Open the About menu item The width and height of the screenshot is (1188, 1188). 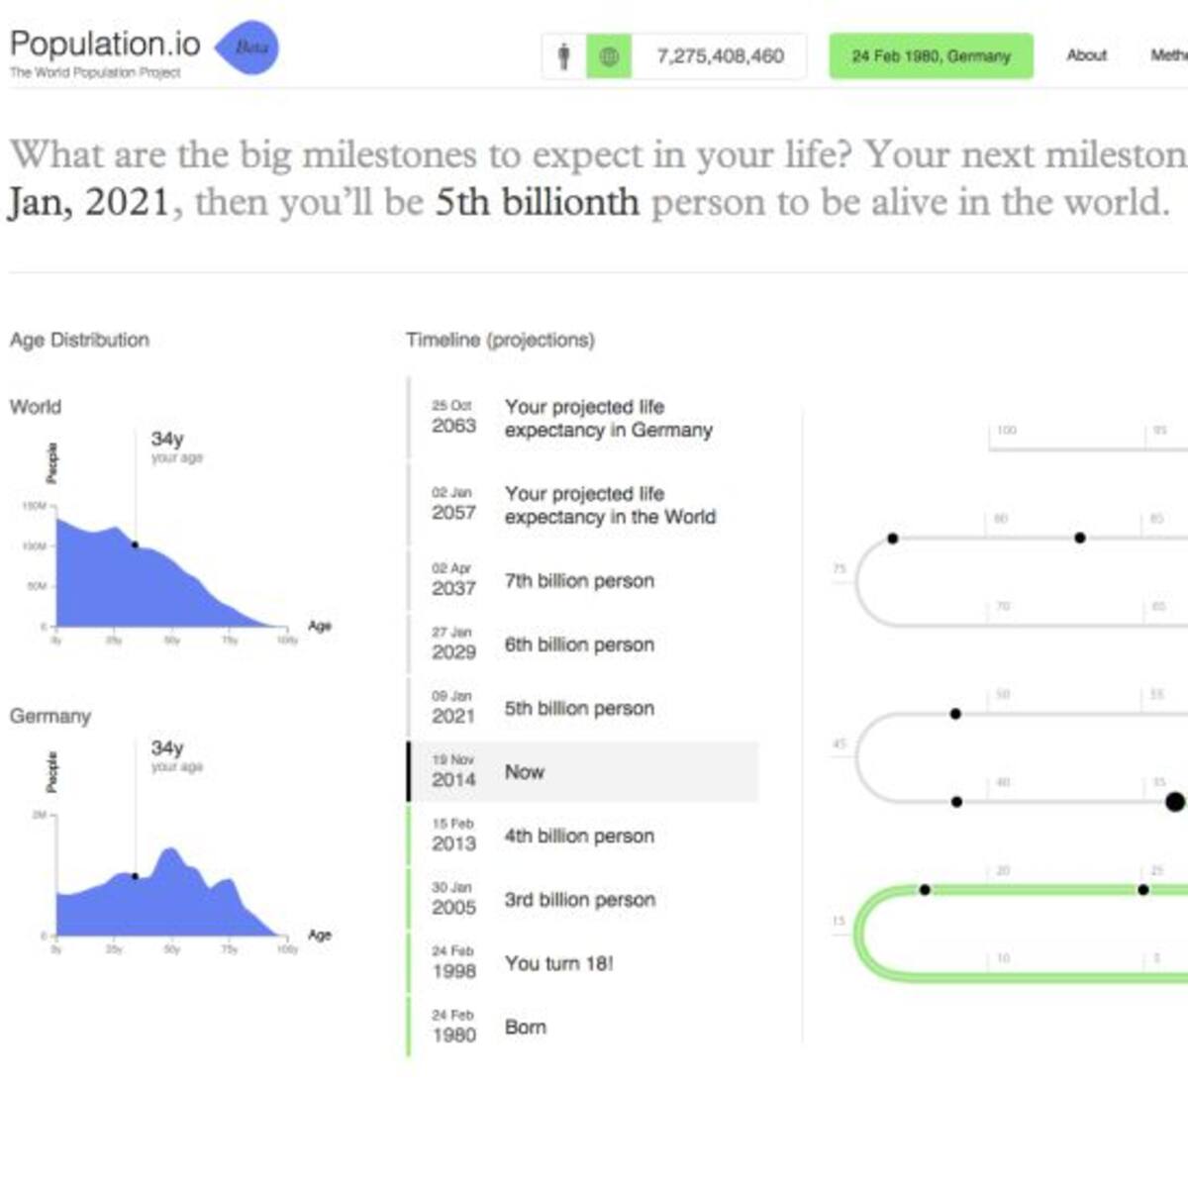pyautogui.click(x=1086, y=55)
